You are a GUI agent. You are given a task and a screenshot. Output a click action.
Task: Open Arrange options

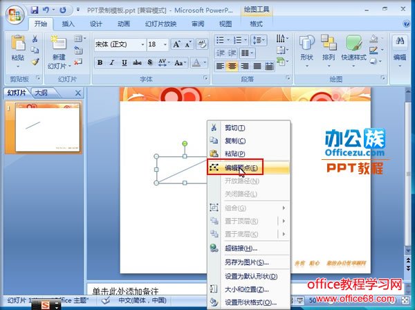329,51
